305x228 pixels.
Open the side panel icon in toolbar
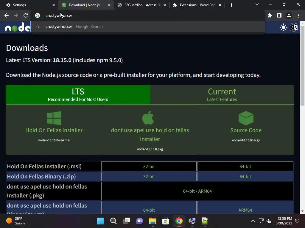pyautogui.click(x=279, y=15)
